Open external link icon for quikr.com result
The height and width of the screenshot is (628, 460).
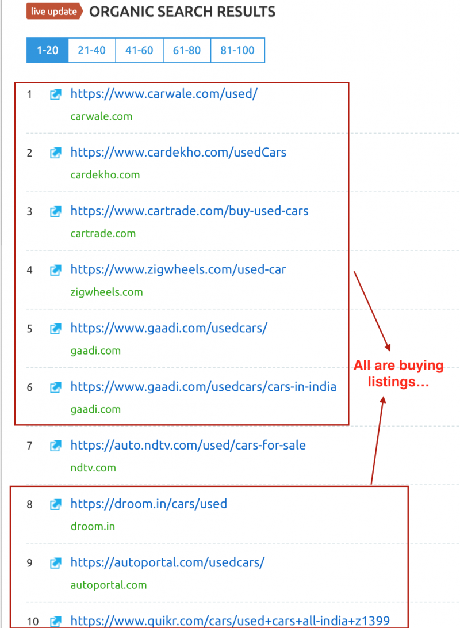coord(56,622)
